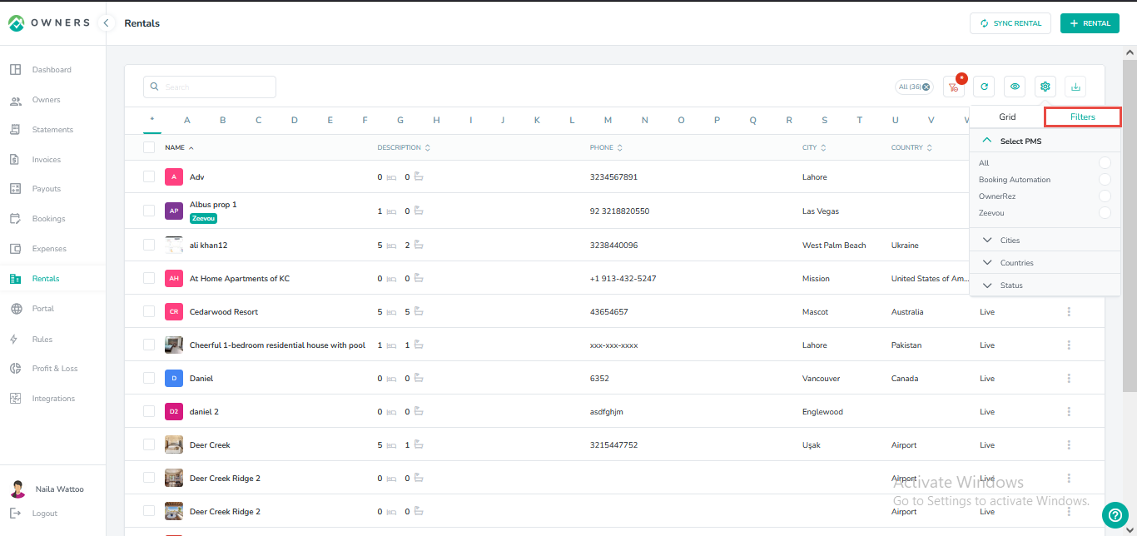Select the OwnerRez radio option
The width and height of the screenshot is (1137, 536).
(1105, 196)
